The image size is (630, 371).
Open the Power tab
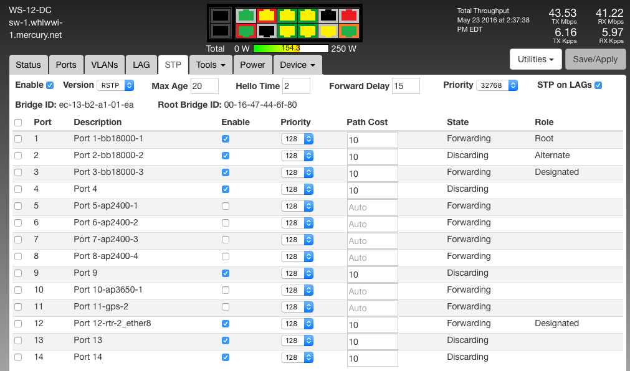tap(252, 65)
